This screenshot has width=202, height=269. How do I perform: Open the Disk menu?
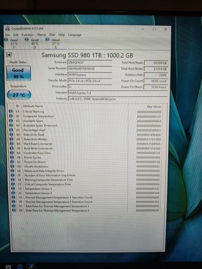point(52,35)
